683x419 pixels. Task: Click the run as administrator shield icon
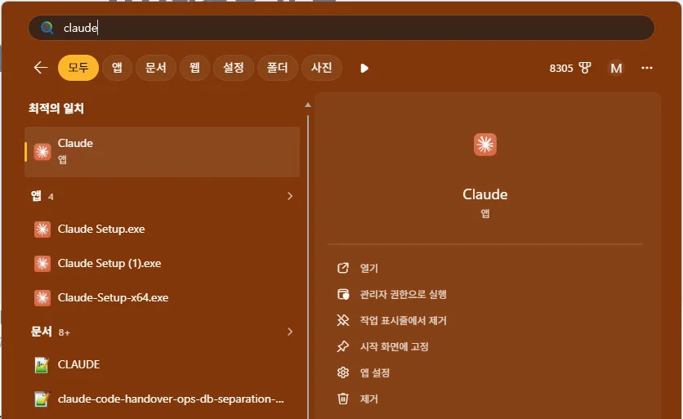tap(343, 294)
